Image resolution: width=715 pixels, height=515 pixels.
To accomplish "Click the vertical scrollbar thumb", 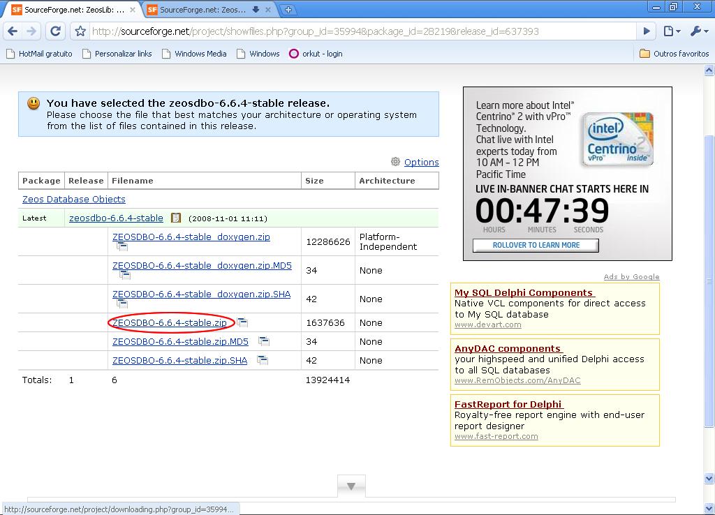I will pos(709,279).
